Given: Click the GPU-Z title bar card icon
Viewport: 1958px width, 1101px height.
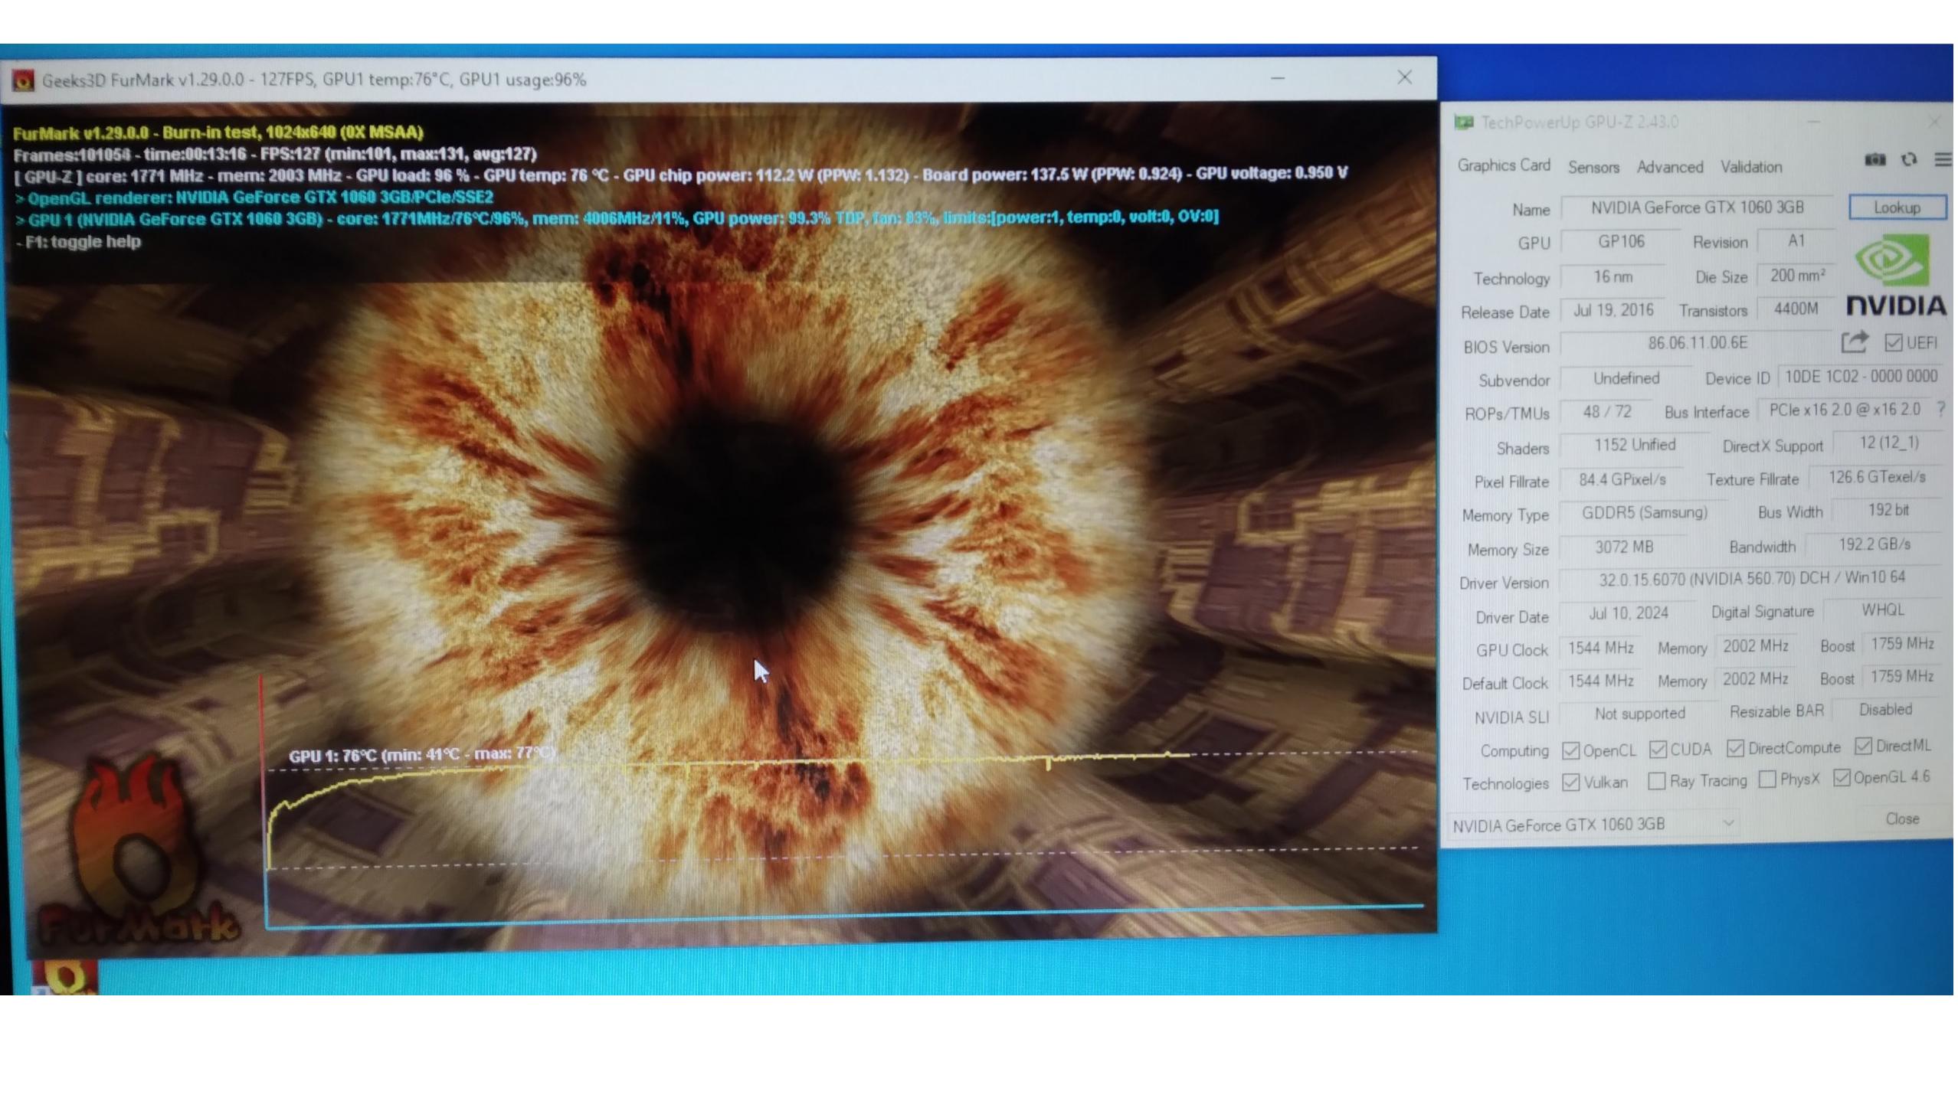Looking at the screenshot, I should click(1463, 123).
